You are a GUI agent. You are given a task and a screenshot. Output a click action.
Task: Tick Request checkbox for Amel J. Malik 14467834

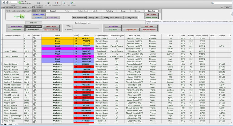pos(34,121)
